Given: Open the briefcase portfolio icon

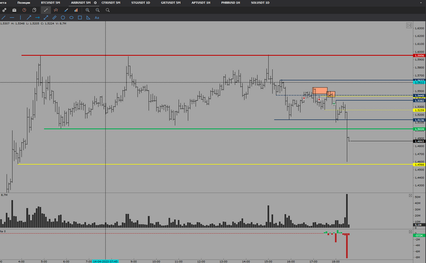Looking at the screenshot, I should (x=14, y=10).
